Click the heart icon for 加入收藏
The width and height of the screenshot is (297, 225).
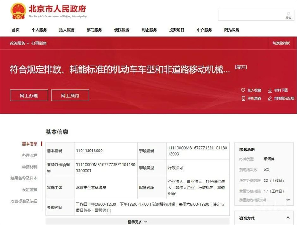pos(243,90)
